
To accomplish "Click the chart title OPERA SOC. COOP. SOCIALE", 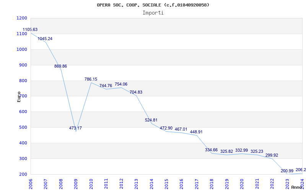I will 153,5.
